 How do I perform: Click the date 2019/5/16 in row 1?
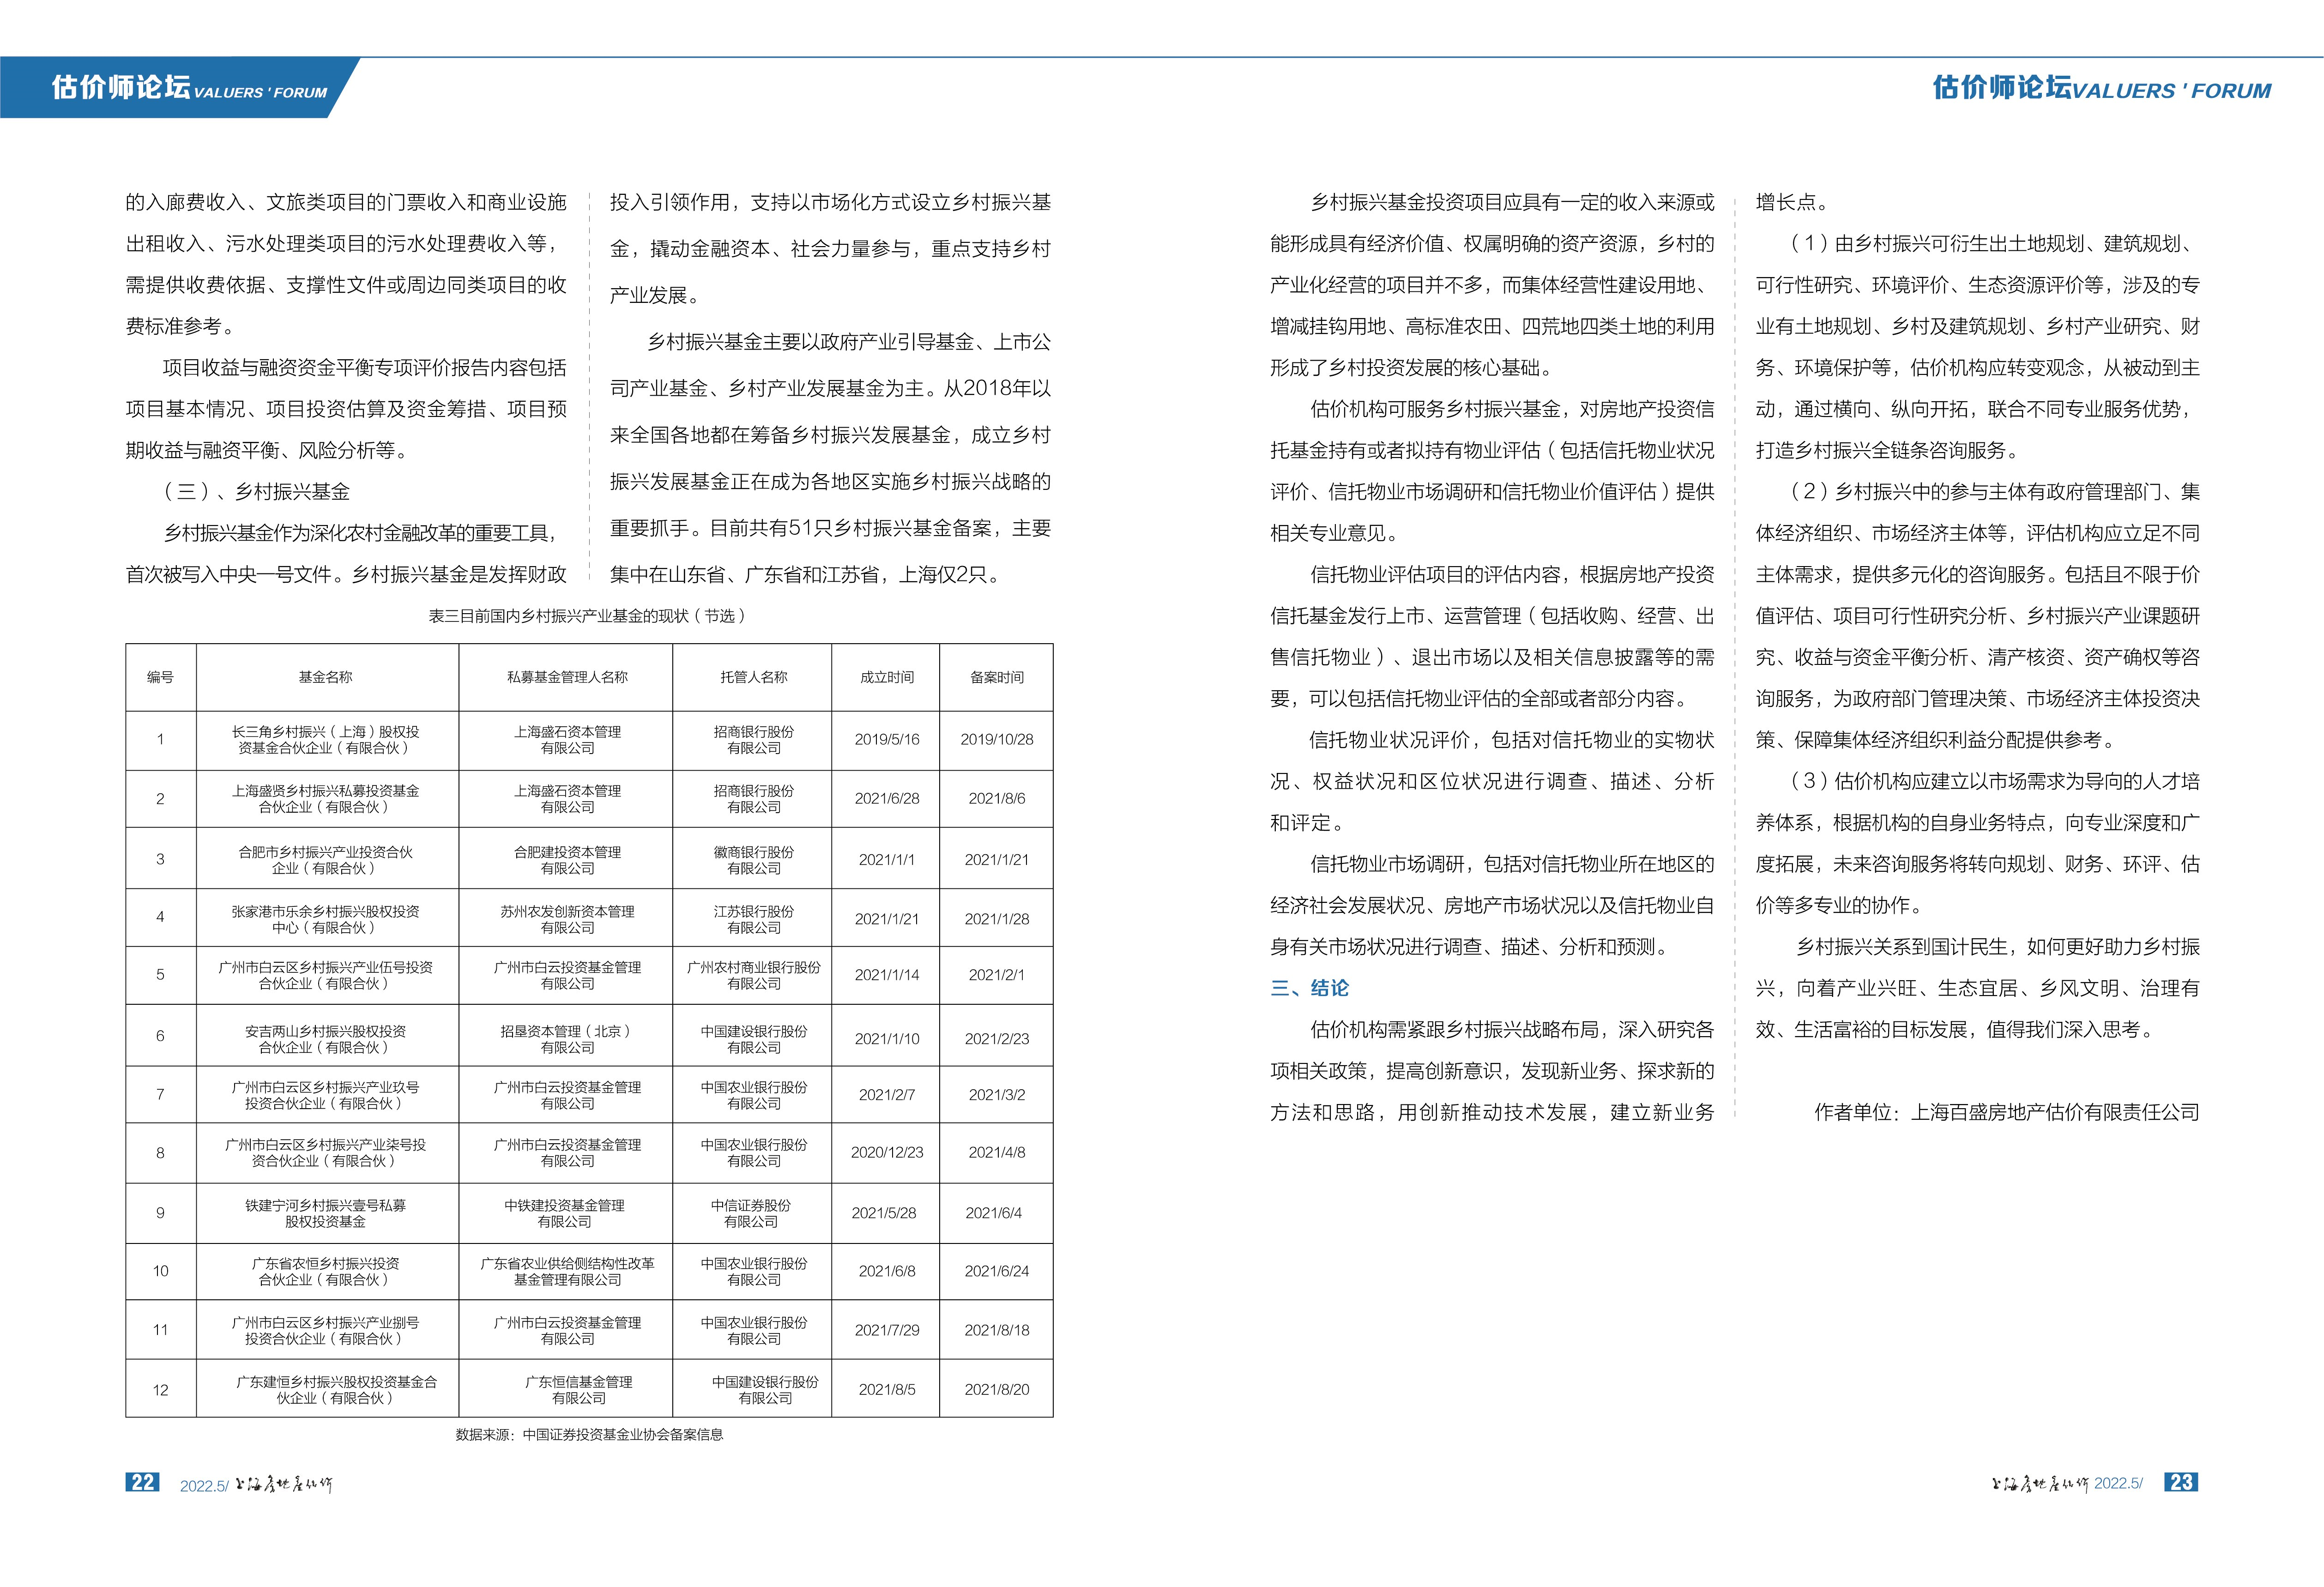pos(887,740)
